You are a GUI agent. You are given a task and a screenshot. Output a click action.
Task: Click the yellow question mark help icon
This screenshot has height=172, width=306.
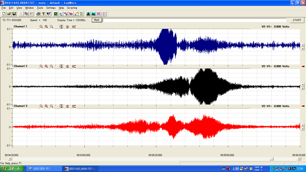(x=44, y=14)
